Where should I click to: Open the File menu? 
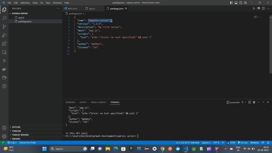point(9,3)
